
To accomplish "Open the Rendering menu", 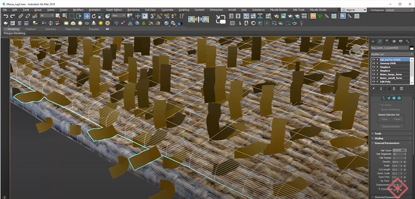I will click(x=133, y=9).
